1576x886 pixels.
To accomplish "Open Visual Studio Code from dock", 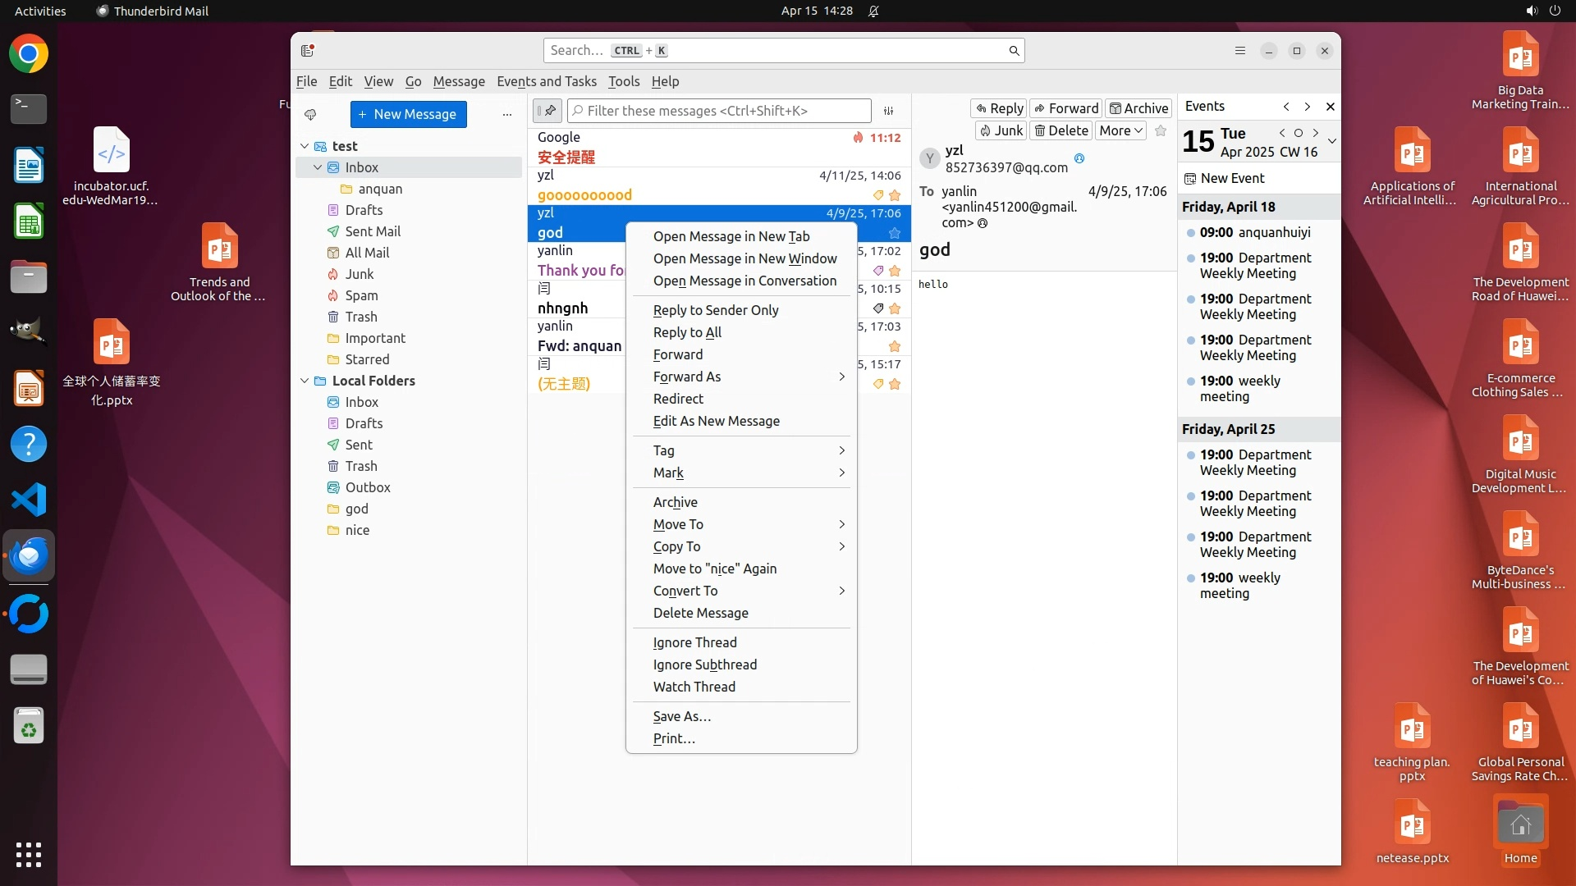I will 29,500.
